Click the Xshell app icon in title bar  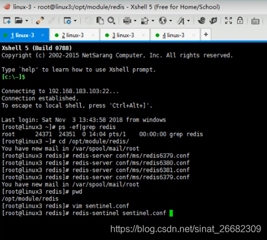(7, 7)
